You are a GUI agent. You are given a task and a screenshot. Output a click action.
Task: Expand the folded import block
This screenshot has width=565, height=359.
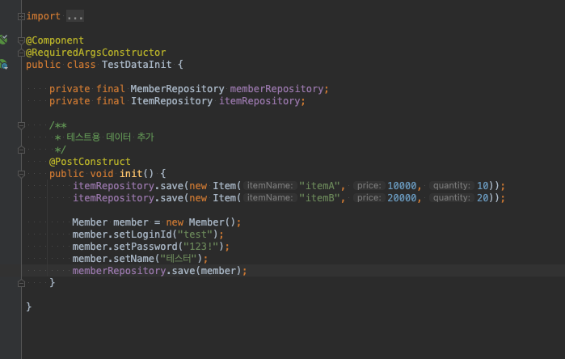coord(21,16)
